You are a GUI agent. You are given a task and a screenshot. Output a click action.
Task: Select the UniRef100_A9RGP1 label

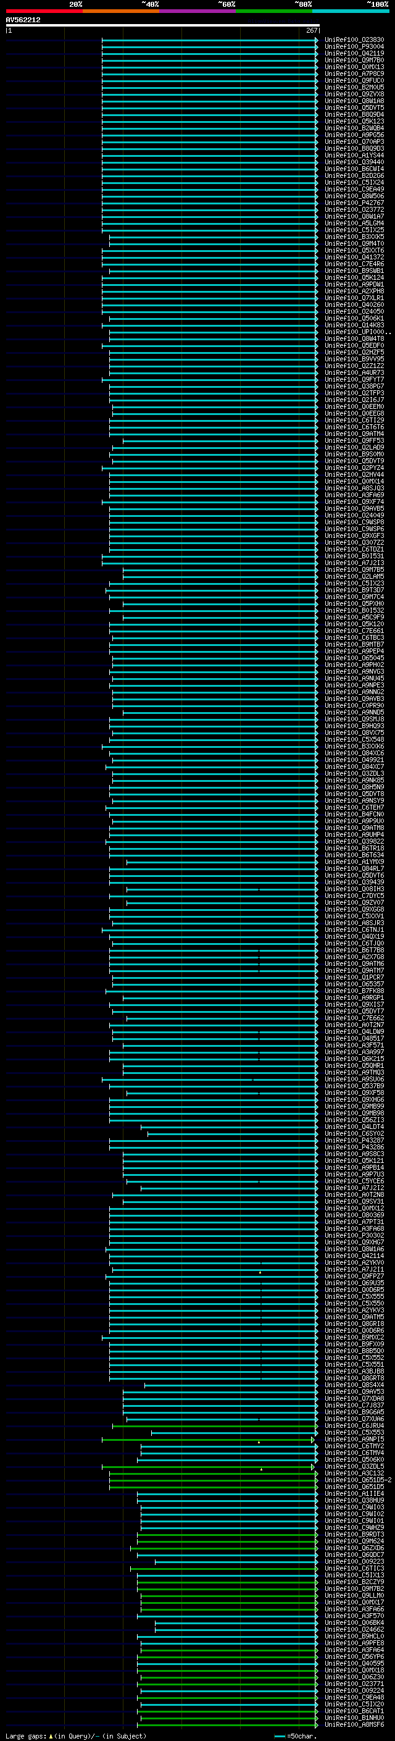point(354,998)
